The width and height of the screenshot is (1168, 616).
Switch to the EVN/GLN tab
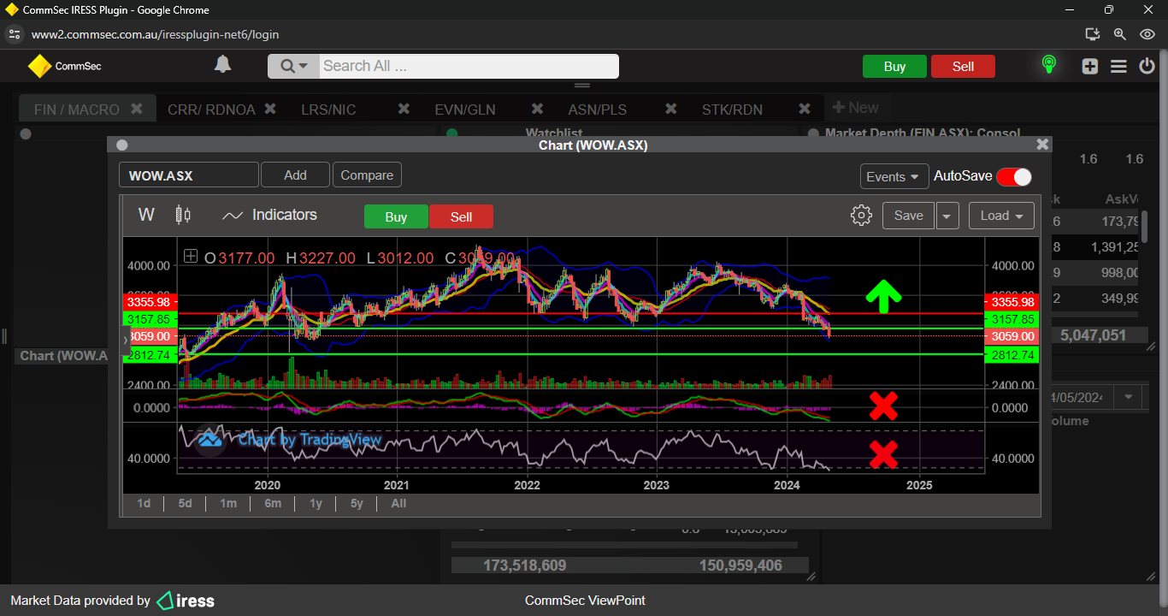[x=464, y=110]
